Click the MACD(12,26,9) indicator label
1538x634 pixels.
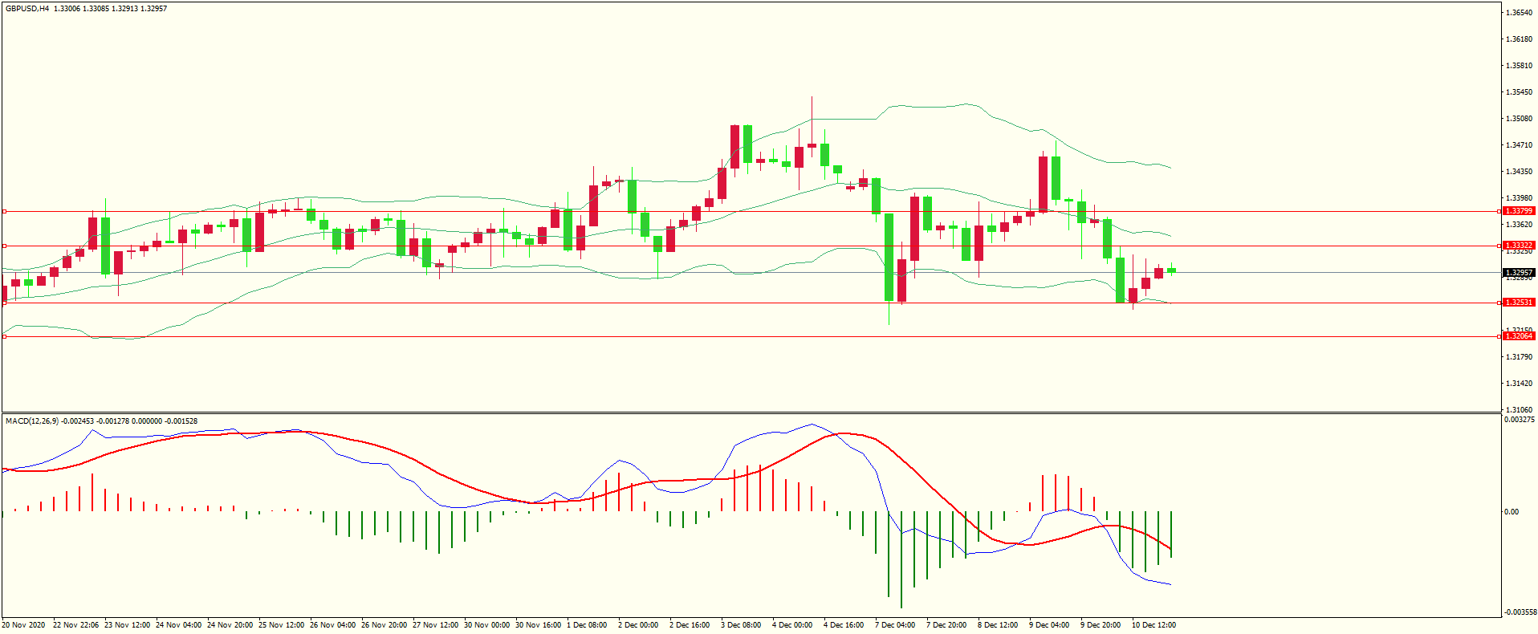(32, 421)
